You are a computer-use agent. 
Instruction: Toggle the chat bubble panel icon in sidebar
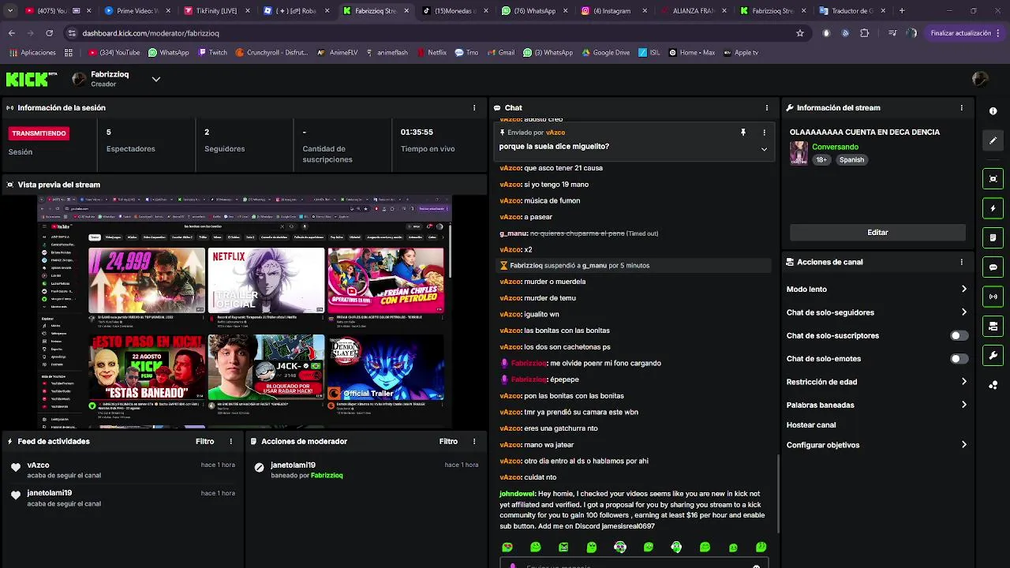[993, 267]
